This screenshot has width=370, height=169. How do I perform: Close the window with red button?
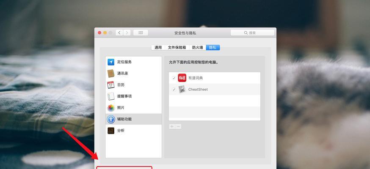99,33
